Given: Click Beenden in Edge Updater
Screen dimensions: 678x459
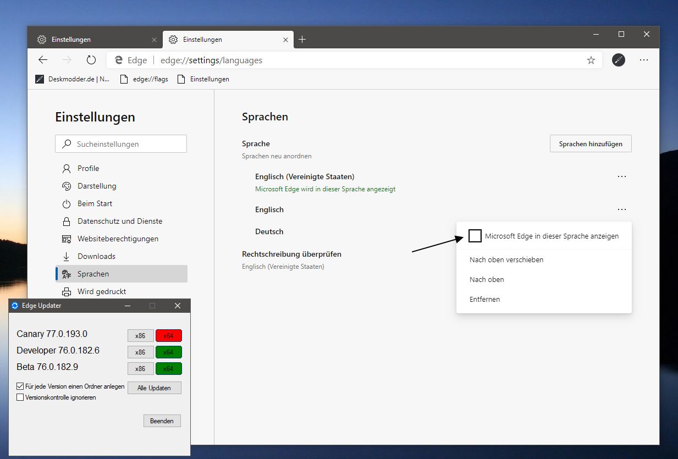Looking at the screenshot, I should pyautogui.click(x=162, y=421).
